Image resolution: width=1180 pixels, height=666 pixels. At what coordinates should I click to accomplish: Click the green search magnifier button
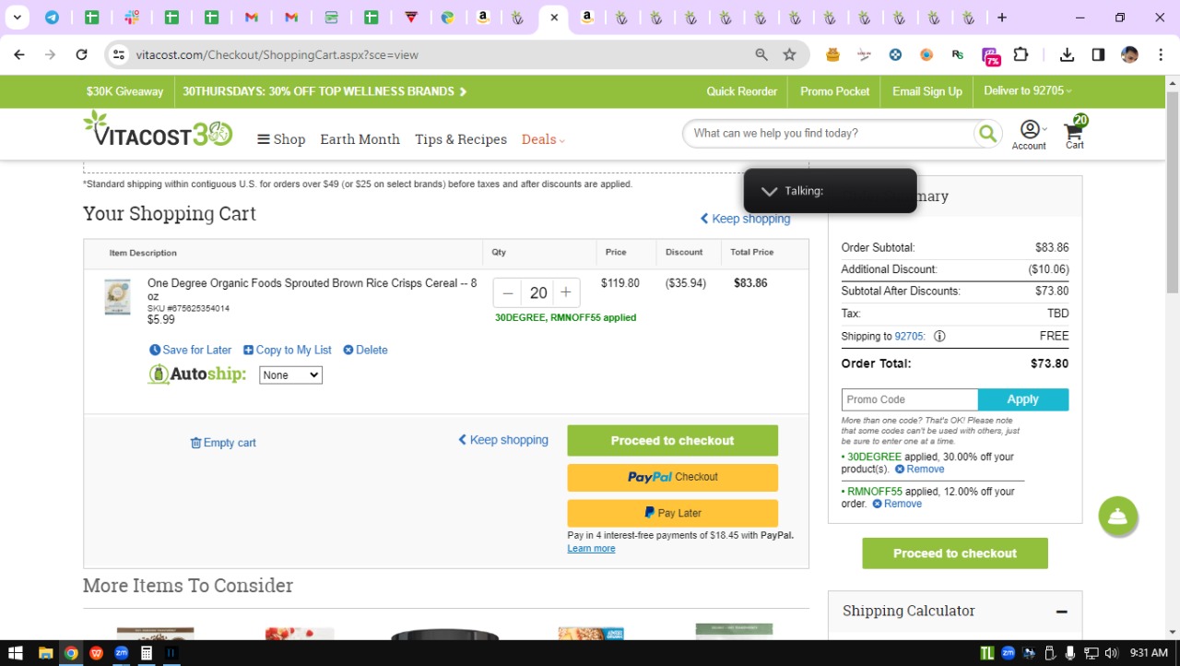(987, 134)
